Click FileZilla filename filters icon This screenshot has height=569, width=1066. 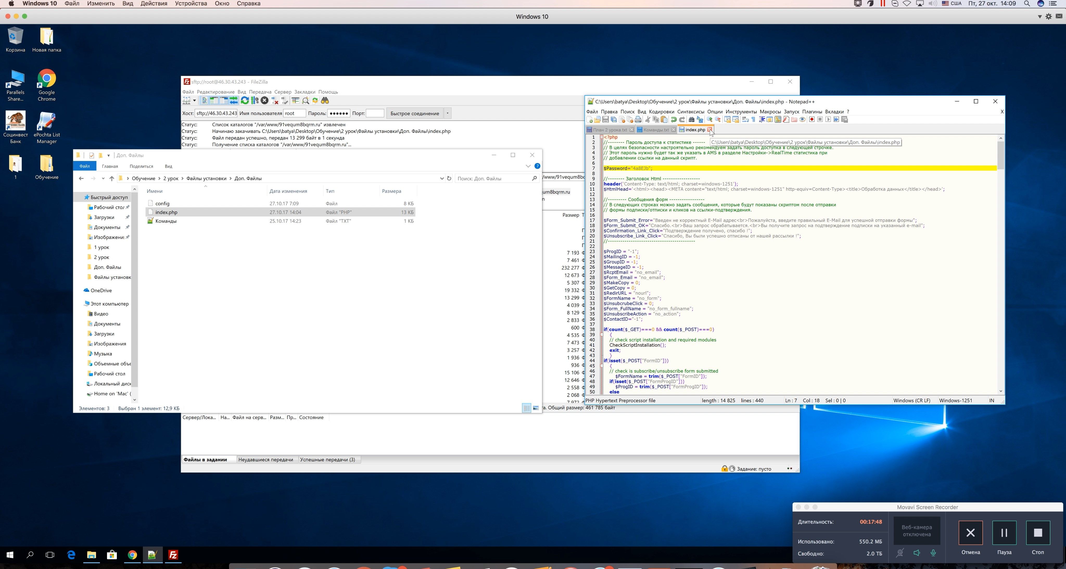pos(295,101)
